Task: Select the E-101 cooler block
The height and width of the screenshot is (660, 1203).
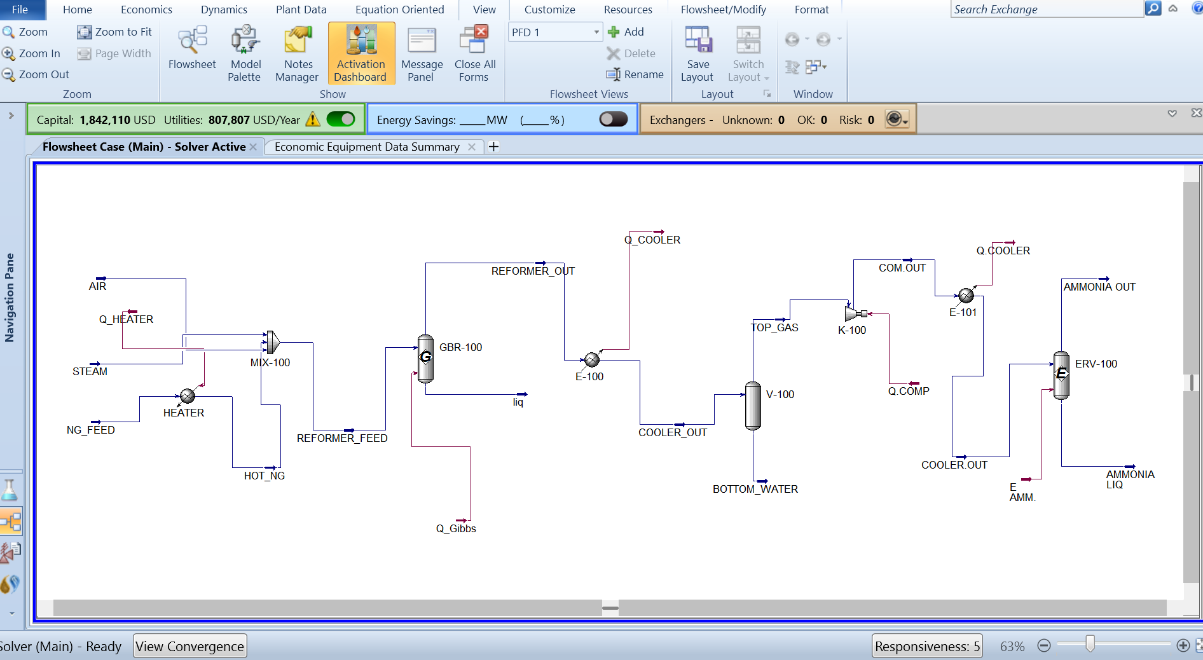Action: pyautogui.click(x=966, y=296)
